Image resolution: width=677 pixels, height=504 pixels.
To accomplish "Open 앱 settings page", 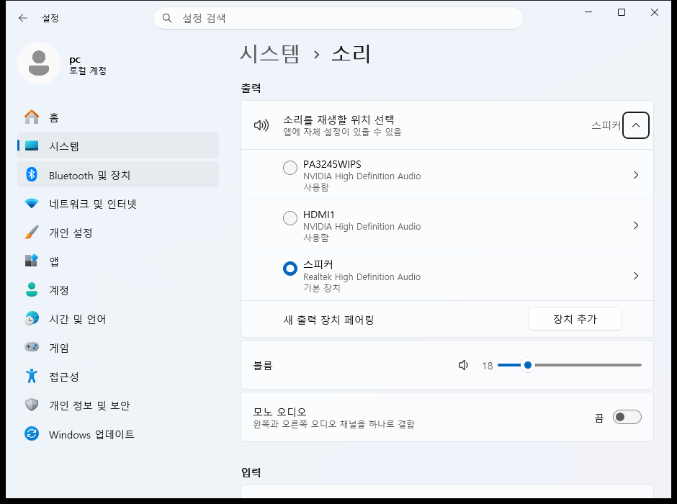I will tap(118, 261).
